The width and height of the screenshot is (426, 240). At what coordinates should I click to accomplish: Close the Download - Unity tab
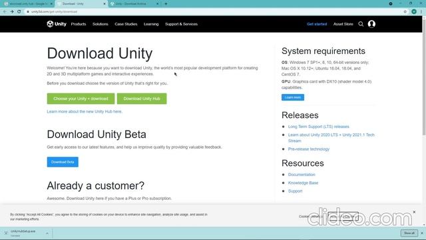[105, 4]
